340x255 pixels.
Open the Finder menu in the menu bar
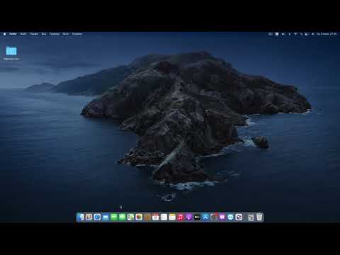coord(13,34)
